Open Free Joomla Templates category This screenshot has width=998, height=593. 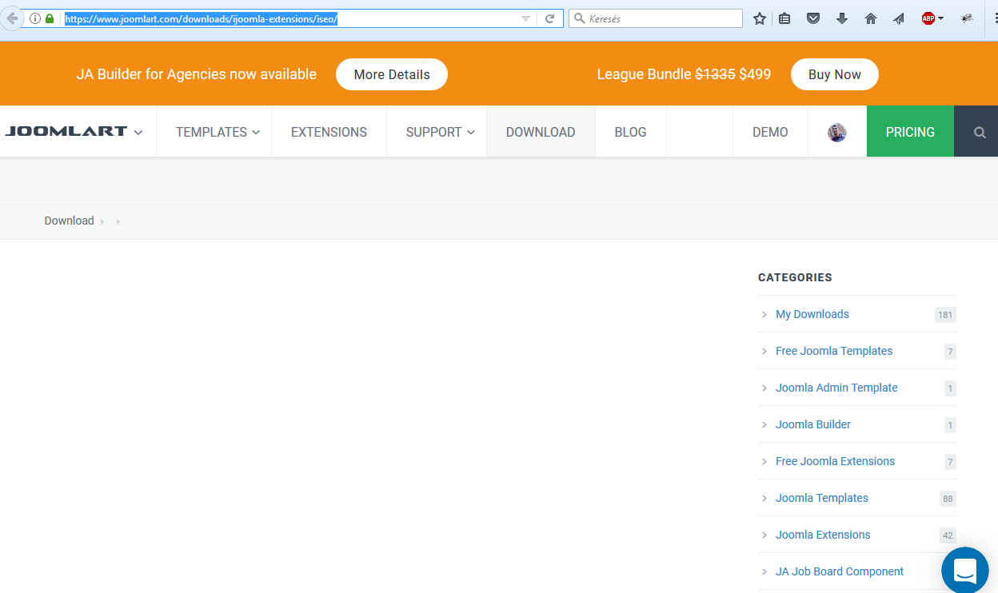pos(834,351)
